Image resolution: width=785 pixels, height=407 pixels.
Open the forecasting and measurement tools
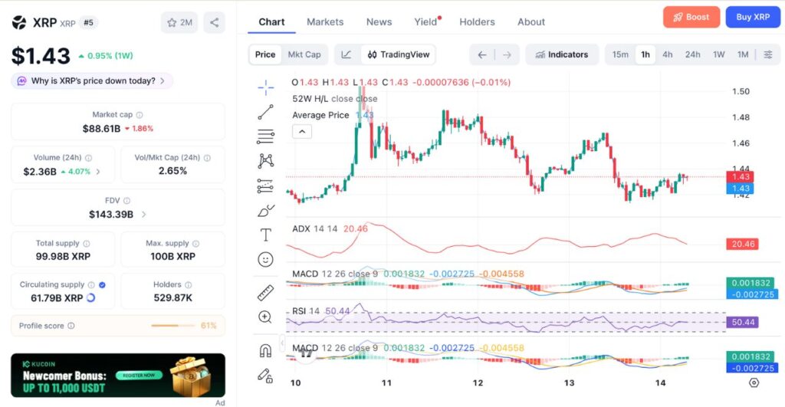pyautogui.click(x=266, y=185)
